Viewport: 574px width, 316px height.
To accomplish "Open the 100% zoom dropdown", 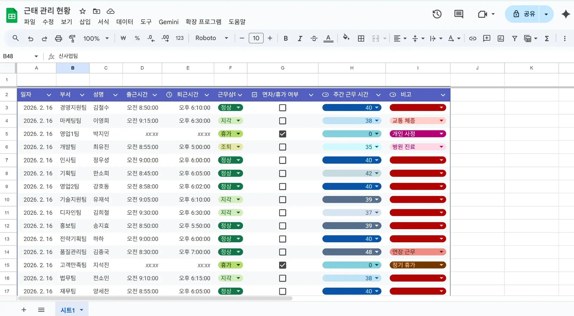I will coord(96,38).
